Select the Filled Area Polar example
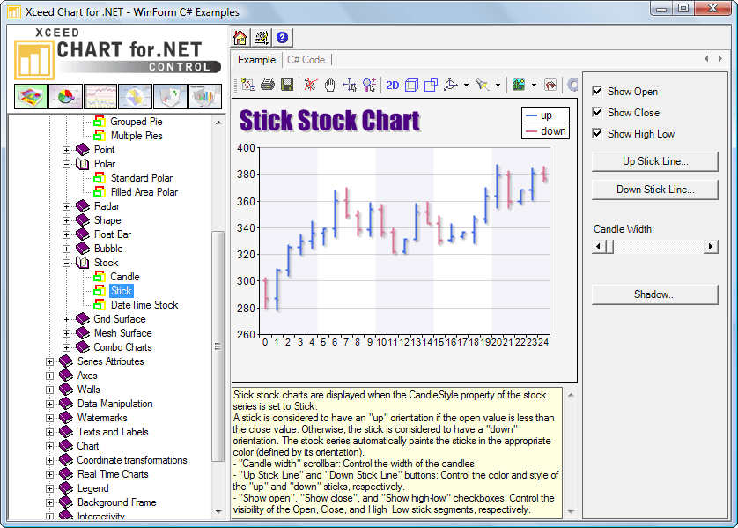Screen dimensions: 738x528 pos(144,192)
